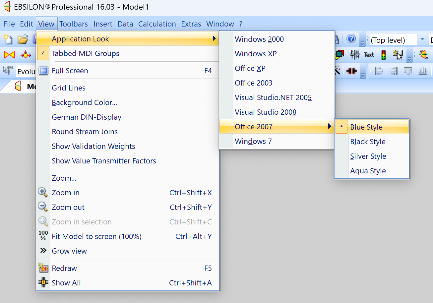Viewport: 433px width, 303px height.
Task: Toggle Show Validation Weights option
Action: [128, 146]
